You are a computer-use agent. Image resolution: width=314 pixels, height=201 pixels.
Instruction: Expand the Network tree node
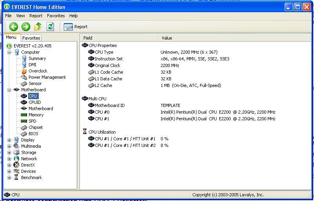point(9,159)
